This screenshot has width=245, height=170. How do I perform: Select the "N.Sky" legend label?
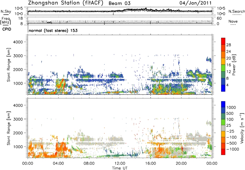[x=6, y=11]
